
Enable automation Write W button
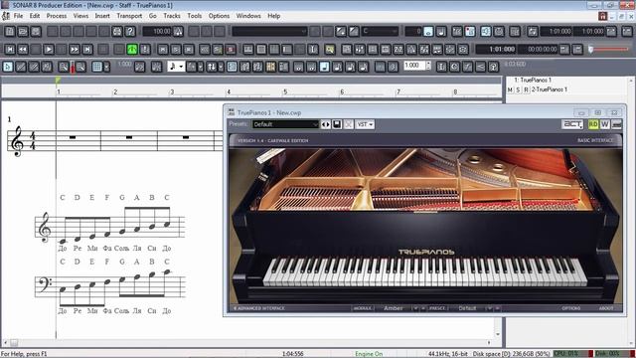tap(605, 124)
